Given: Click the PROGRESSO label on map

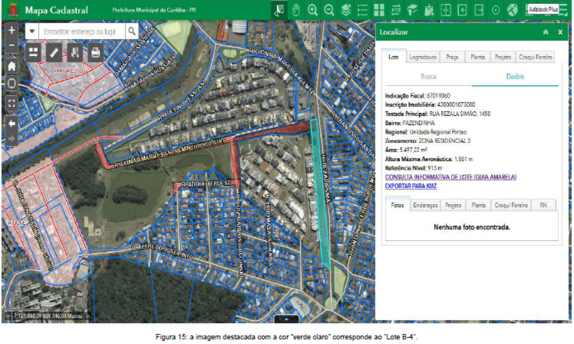Looking at the screenshot, I should point(68,70).
